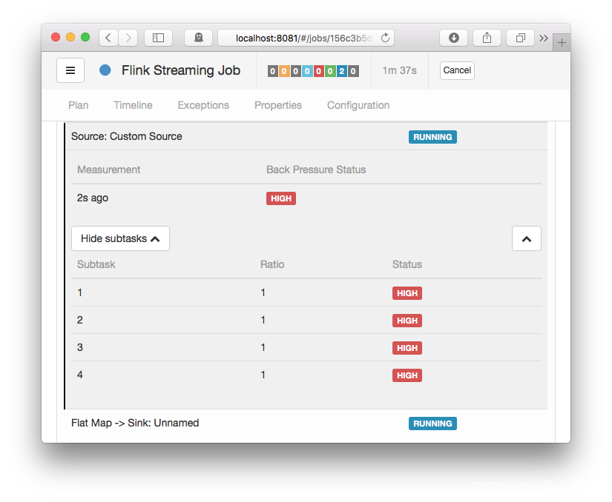The width and height of the screenshot is (612, 502).
Task: Close the Safari window red button
Action: pos(56,37)
